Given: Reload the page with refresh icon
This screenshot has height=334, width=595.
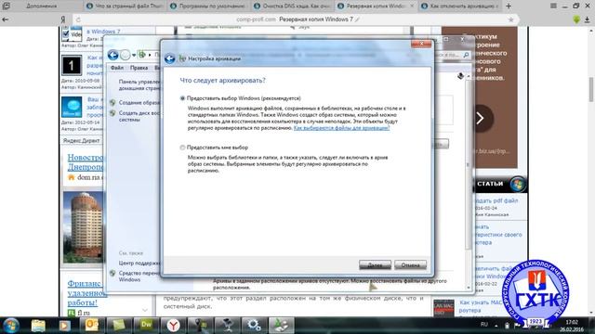Looking at the screenshot, I should [x=78, y=19].
